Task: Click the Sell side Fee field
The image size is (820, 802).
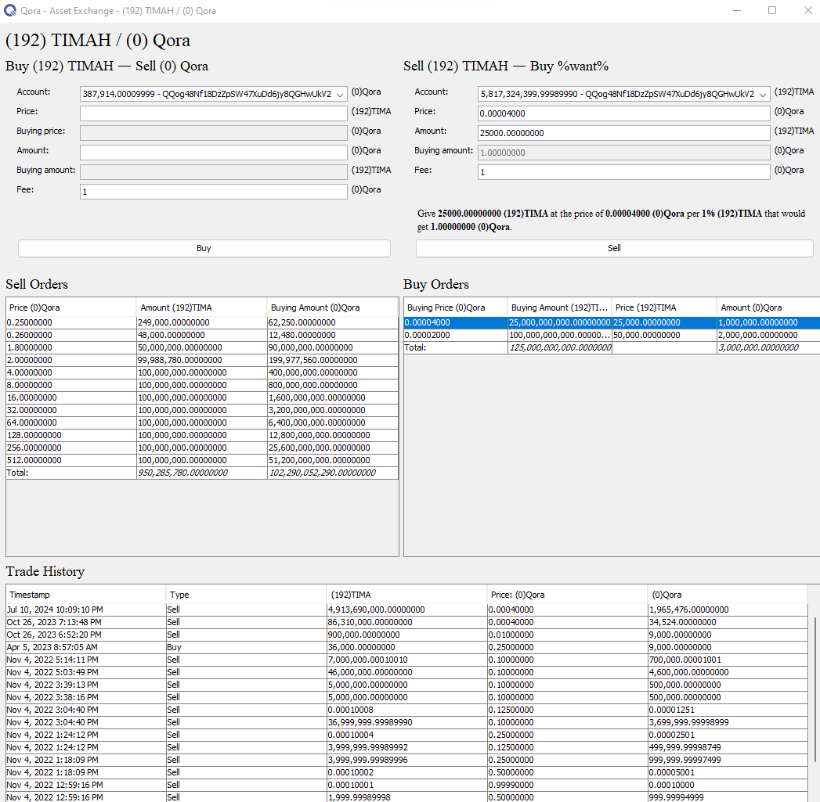Action: (x=623, y=172)
